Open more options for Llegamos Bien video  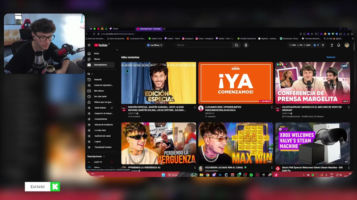272,107
